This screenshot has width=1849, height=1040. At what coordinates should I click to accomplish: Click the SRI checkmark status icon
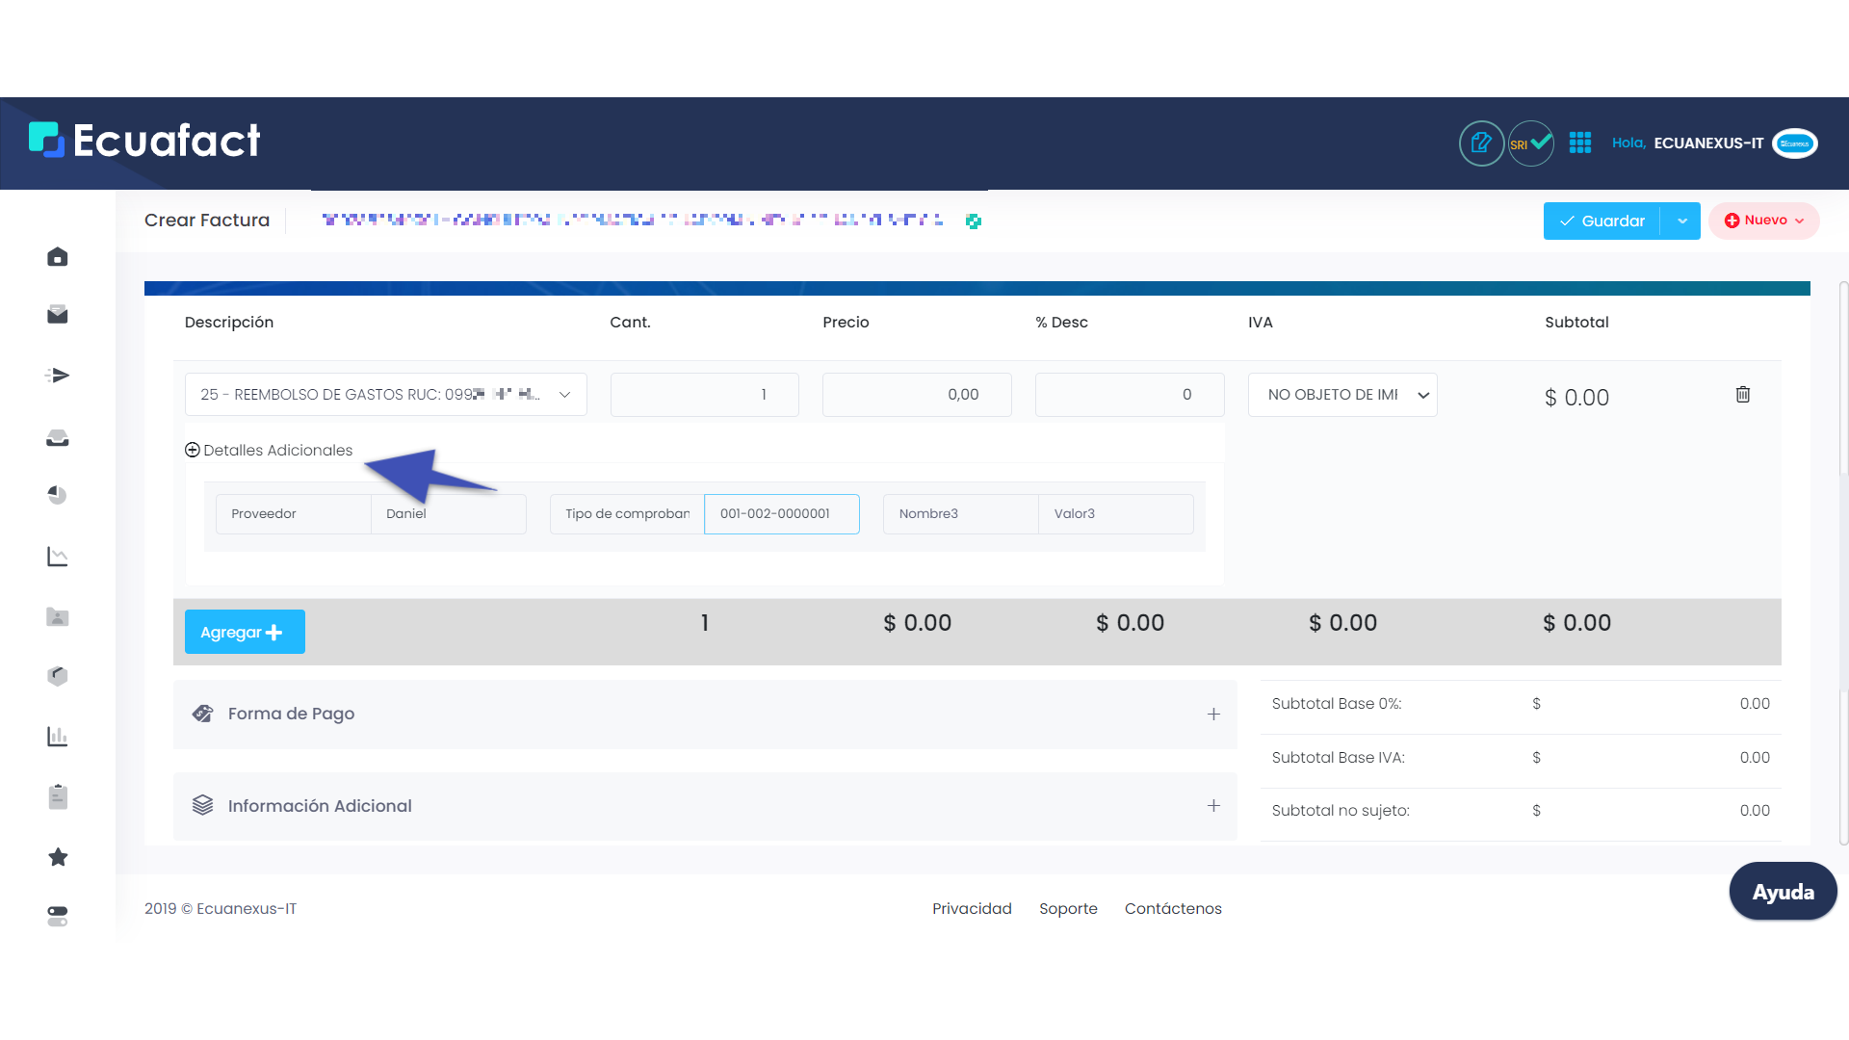[1530, 143]
